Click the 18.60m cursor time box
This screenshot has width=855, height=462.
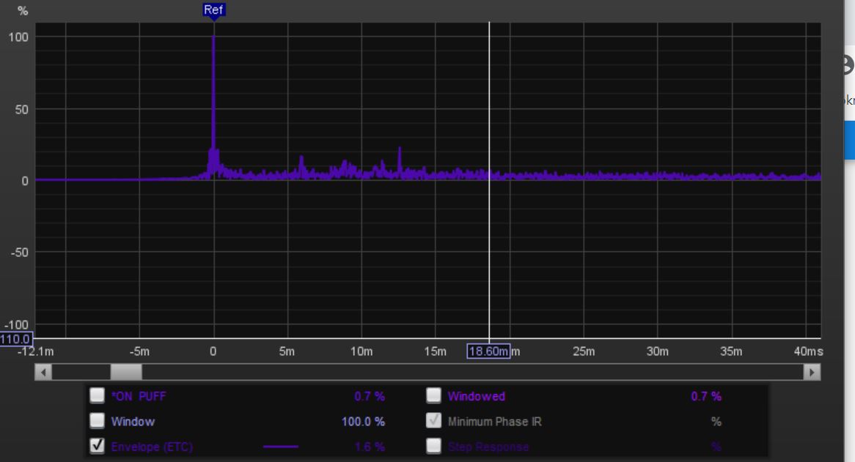coord(488,351)
